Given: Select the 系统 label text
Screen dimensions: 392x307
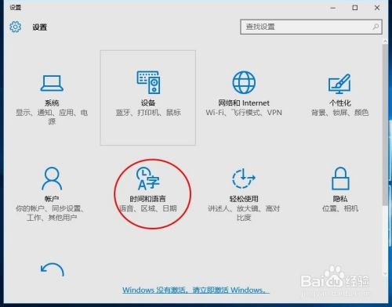Looking at the screenshot, I should (x=52, y=103).
